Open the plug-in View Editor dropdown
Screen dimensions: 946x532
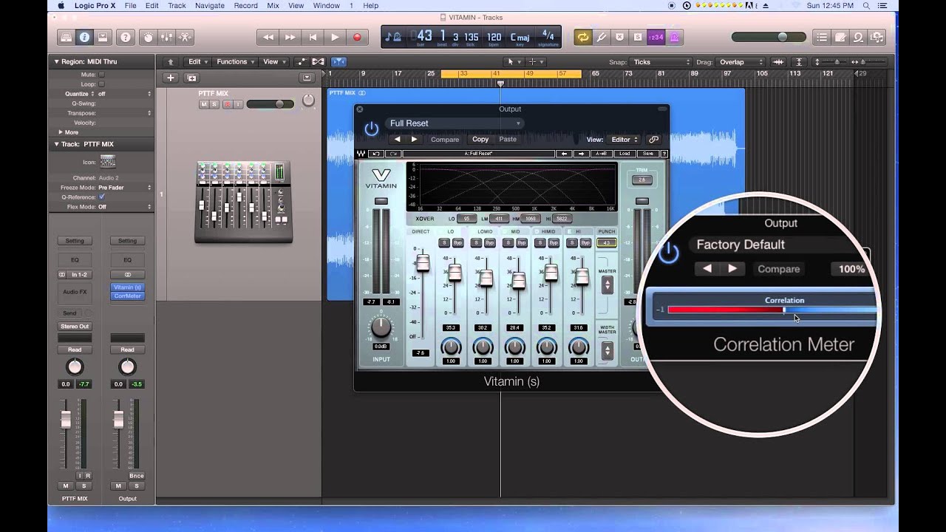point(625,139)
